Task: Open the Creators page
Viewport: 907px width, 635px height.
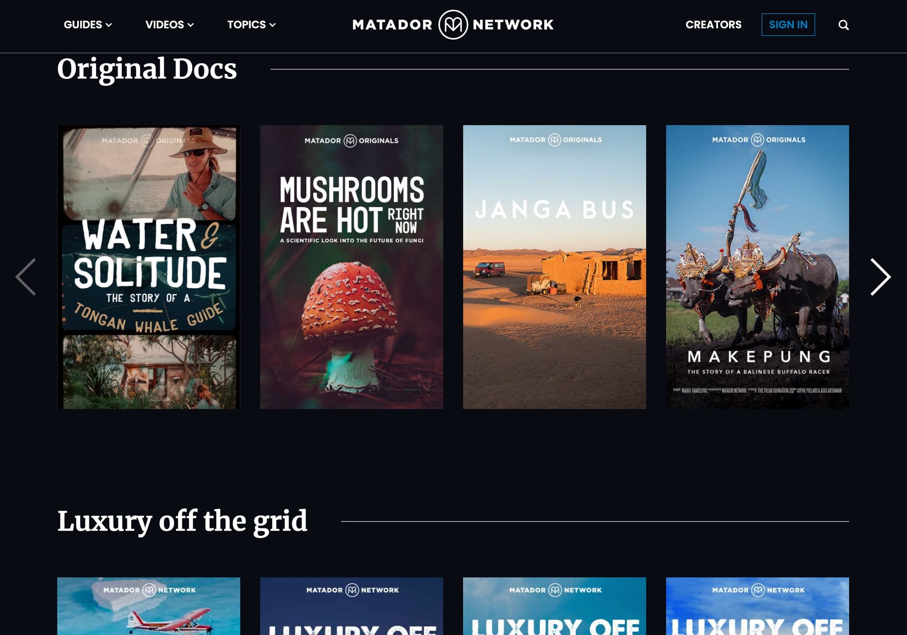Action: pos(713,24)
